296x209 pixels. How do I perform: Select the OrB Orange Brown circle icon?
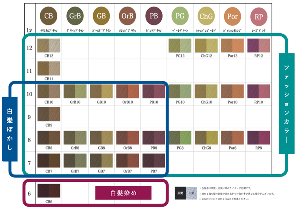click(x=127, y=16)
